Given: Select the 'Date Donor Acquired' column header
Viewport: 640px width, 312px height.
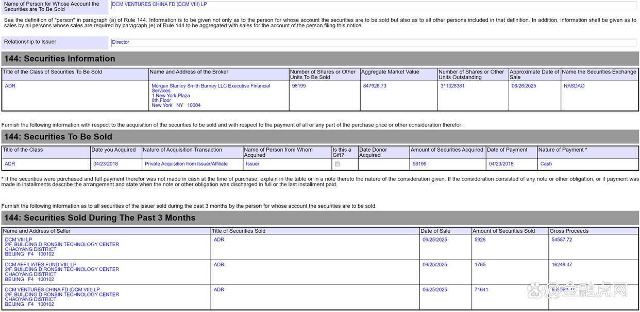Looking at the screenshot, I should (373, 153).
